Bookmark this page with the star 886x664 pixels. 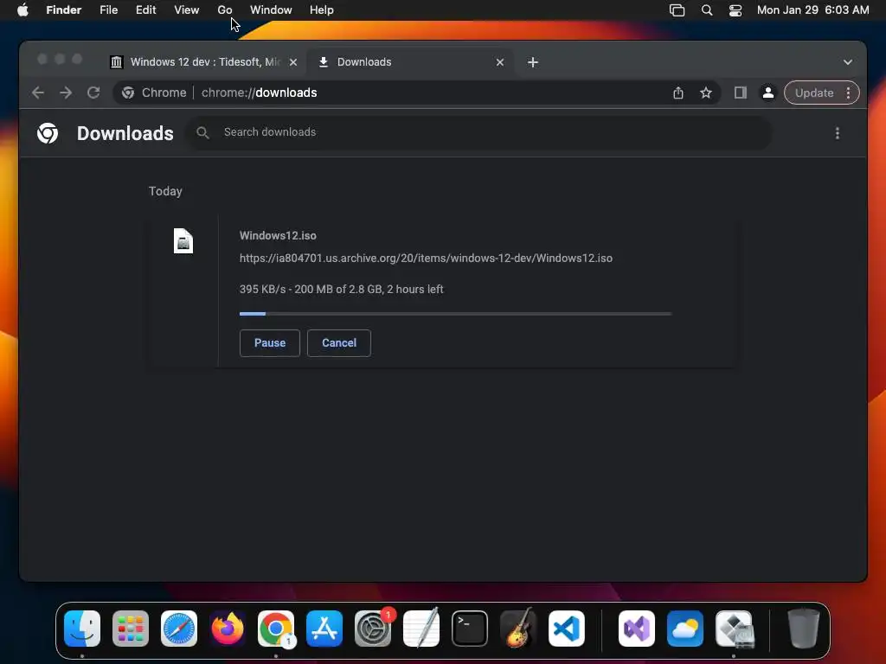click(706, 93)
